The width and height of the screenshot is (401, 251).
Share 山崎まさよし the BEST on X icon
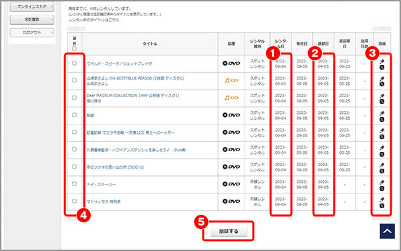pos(382,84)
